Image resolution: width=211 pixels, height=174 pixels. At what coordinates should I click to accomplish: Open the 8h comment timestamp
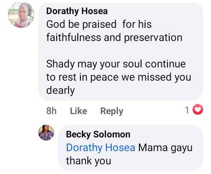[51, 111]
